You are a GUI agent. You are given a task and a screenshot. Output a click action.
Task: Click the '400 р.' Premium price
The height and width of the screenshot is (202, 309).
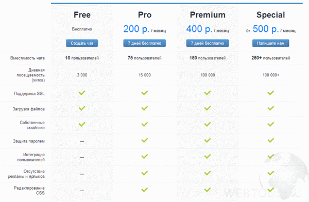pyautogui.click(x=199, y=29)
